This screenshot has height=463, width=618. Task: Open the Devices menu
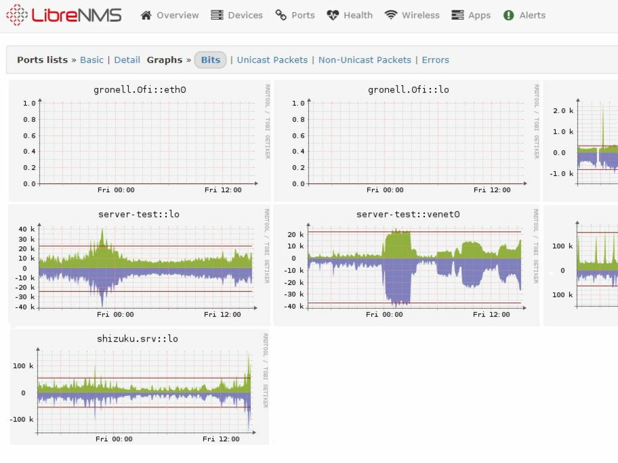(x=245, y=15)
